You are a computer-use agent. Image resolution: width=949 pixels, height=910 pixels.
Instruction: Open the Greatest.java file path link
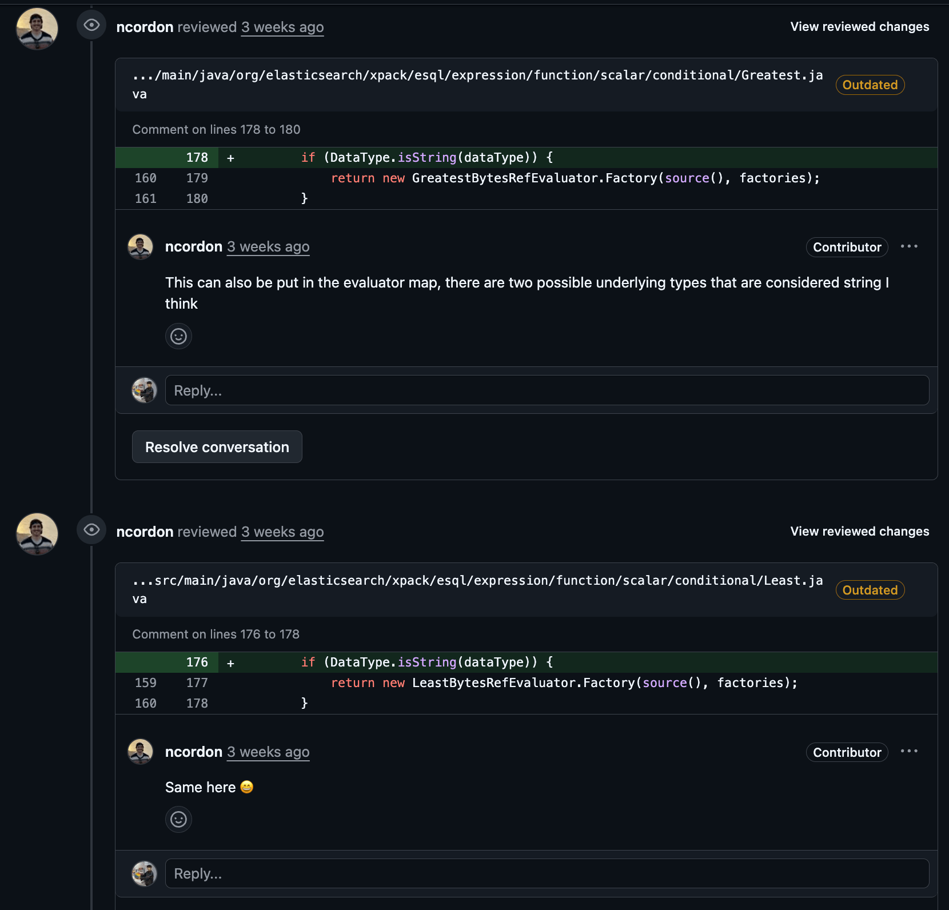(477, 76)
